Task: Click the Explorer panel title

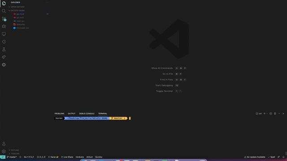Action: click(15, 2)
